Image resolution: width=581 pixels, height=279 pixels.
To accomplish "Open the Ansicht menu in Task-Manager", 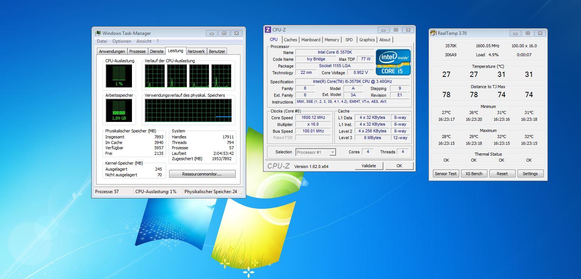I will 144,41.
